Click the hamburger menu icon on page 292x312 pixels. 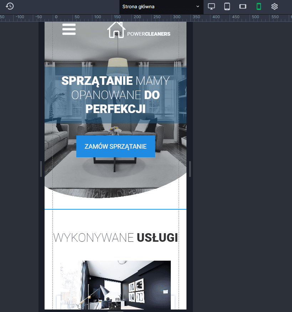click(x=69, y=29)
